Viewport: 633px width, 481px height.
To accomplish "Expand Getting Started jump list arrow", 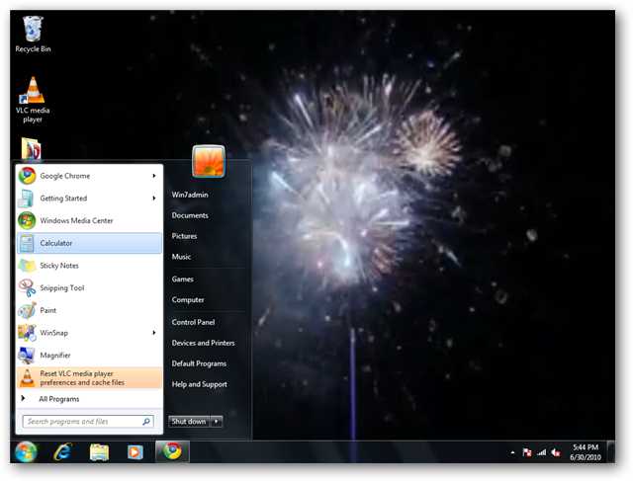I will [154, 199].
